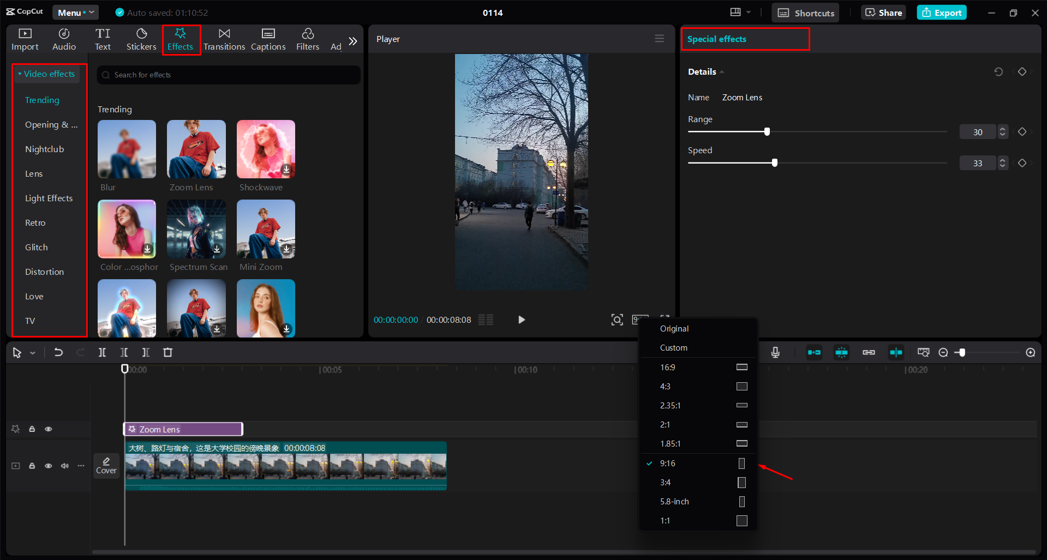This screenshot has height=560, width=1047.
Task: Select the voiceover microphone icon
Action: tap(775, 352)
